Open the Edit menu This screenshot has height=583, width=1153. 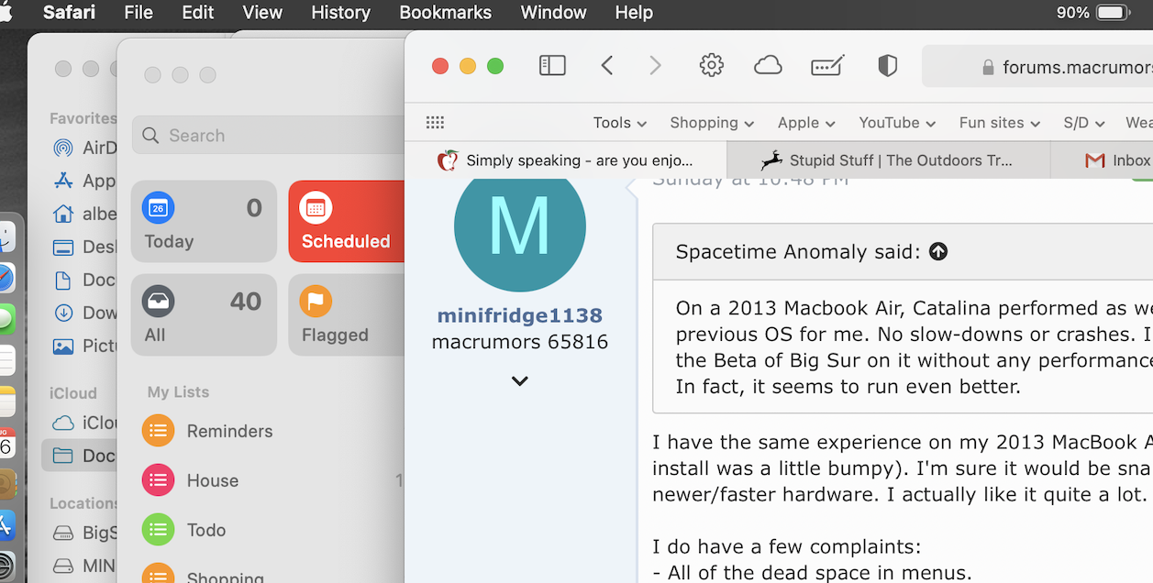197,13
